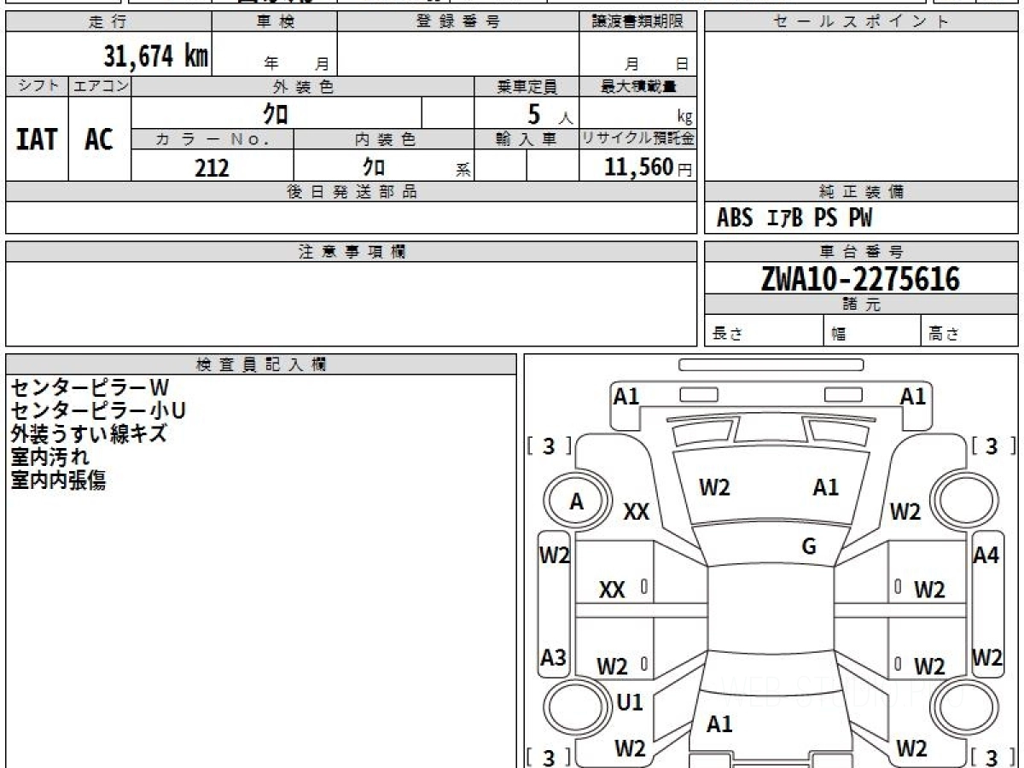The image size is (1024, 768).
Task: Click the リサイクル預託金 header
Action: click(x=638, y=139)
